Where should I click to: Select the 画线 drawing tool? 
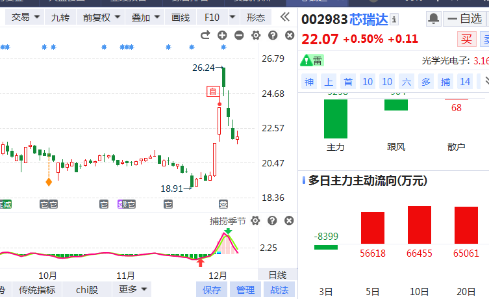[181, 17]
